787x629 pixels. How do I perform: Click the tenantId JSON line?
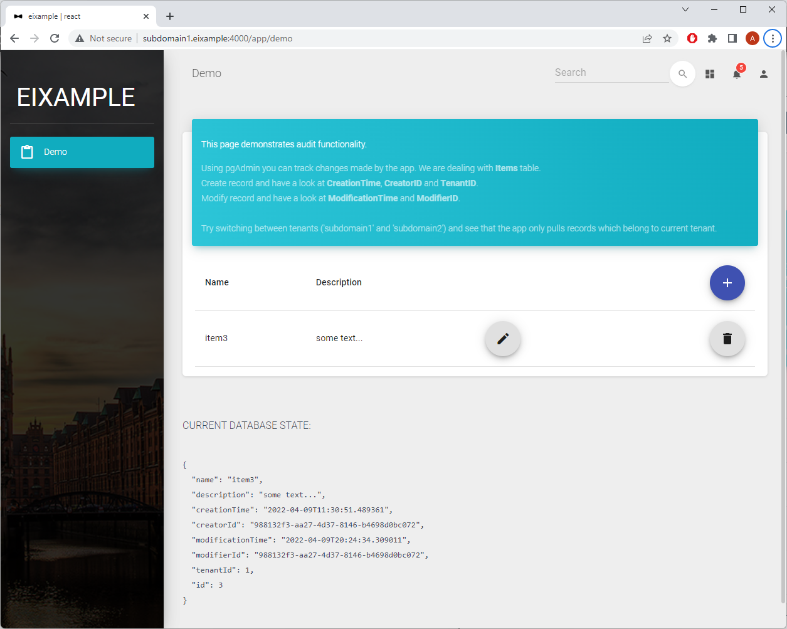(x=223, y=570)
